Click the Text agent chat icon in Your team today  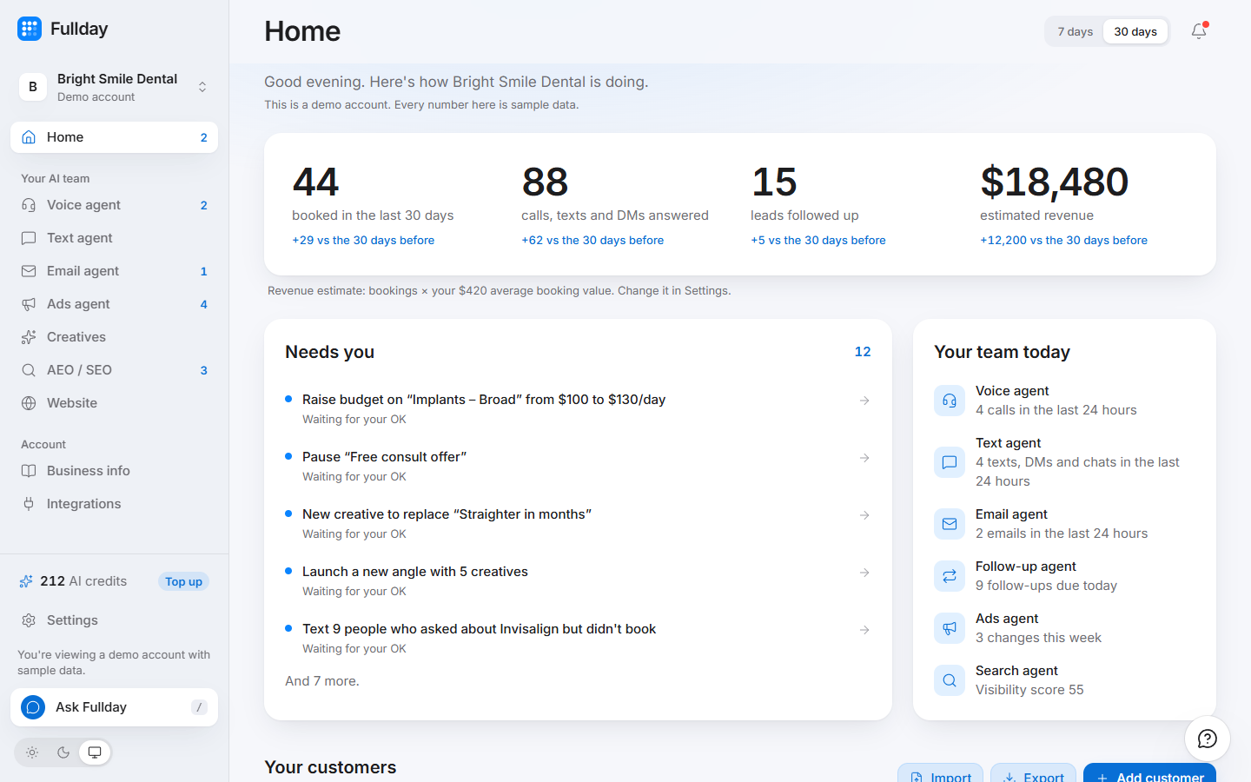point(950,462)
